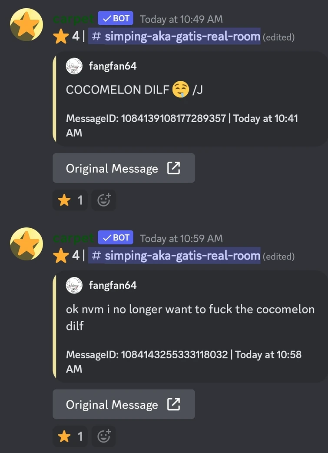Click the external-link icon on the second Original Message button
The image size is (328, 453).
tap(174, 404)
